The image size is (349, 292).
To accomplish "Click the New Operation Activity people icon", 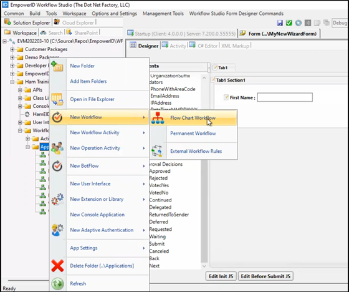I will (57, 148).
